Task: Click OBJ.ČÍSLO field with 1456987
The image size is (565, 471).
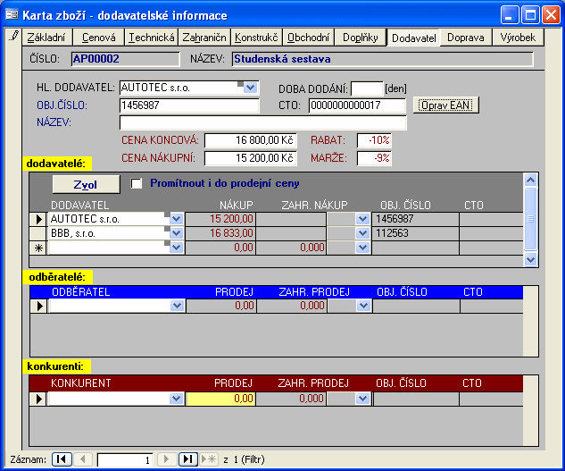Action: [x=189, y=105]
